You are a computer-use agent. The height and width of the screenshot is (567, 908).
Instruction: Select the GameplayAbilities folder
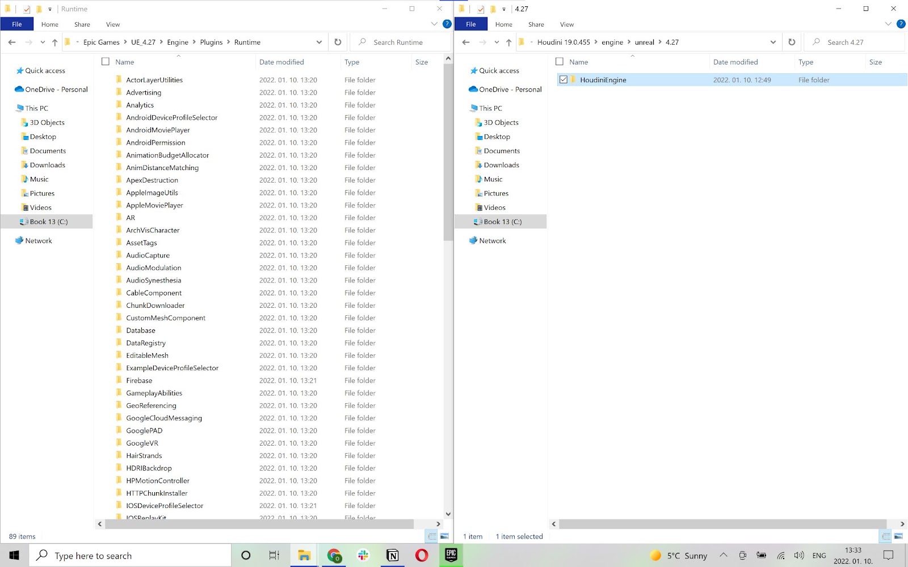[x=154, y=393]
